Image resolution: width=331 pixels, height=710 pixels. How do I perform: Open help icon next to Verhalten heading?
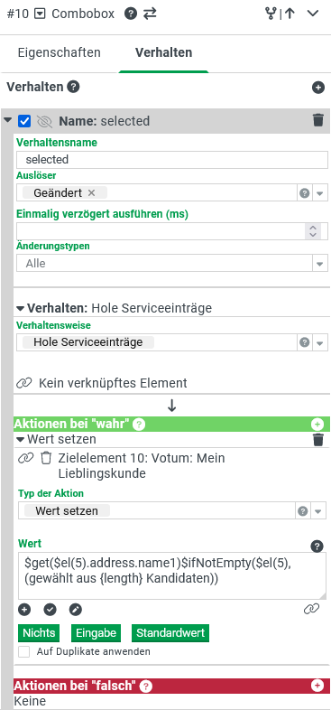(73, 87)
